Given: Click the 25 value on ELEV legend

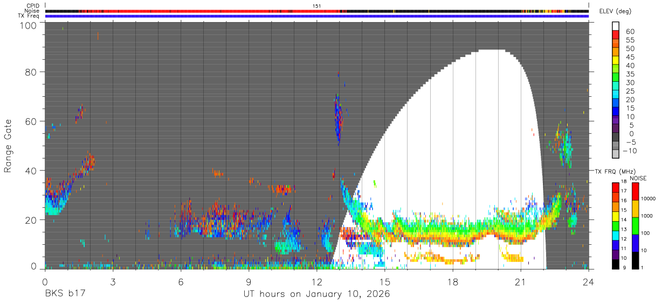Looking at the screenshot, I should (x=630, y=91).
